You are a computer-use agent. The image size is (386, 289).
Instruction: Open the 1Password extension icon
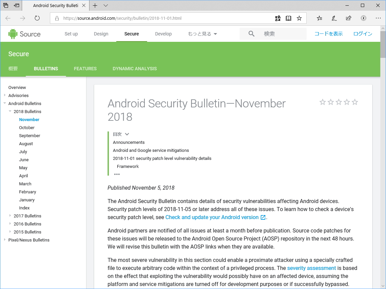click(364, 18)
